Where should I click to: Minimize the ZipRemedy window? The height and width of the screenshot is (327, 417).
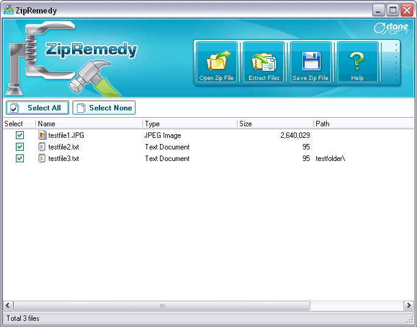pyautogui.click(x=379, y=10)
